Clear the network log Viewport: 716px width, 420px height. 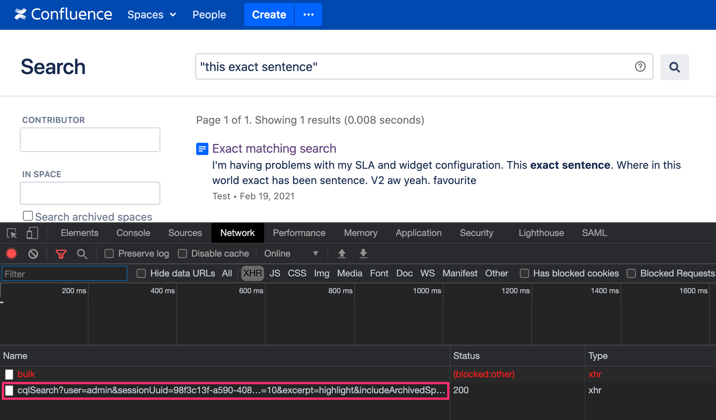33,254
